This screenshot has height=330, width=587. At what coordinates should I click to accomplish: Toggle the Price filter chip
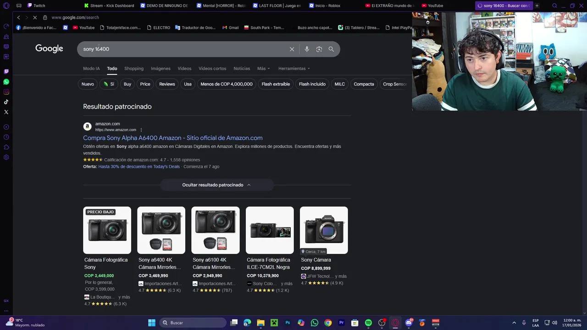[x=145, y=84]
